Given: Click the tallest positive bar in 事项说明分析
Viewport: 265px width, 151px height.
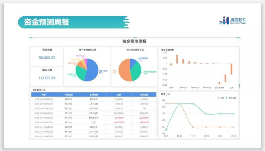Looking at the screenshot, I should coord(177,59).
